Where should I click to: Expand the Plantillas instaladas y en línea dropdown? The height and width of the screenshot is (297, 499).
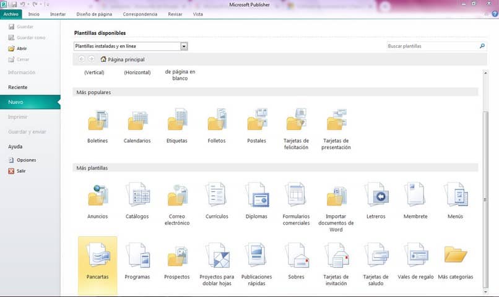click(x=184, y=46)
